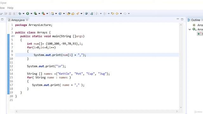Open the Debug dropdown arrow
Viewport: 203px width, 114px height.
pyautogui.click(x=23, y=13)
